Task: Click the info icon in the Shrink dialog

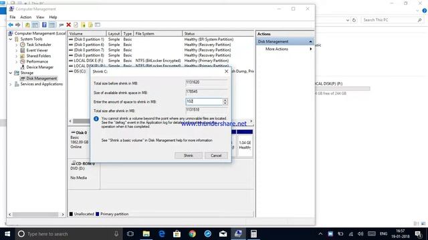Action: 96,119
